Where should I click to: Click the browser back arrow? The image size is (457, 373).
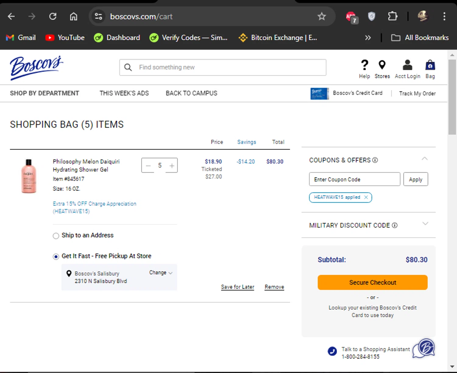11,16
